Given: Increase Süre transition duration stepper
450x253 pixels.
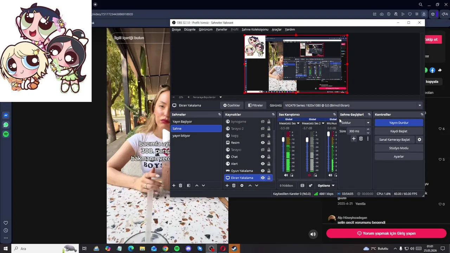Looking at the screenshot, I should coord(368,130).
